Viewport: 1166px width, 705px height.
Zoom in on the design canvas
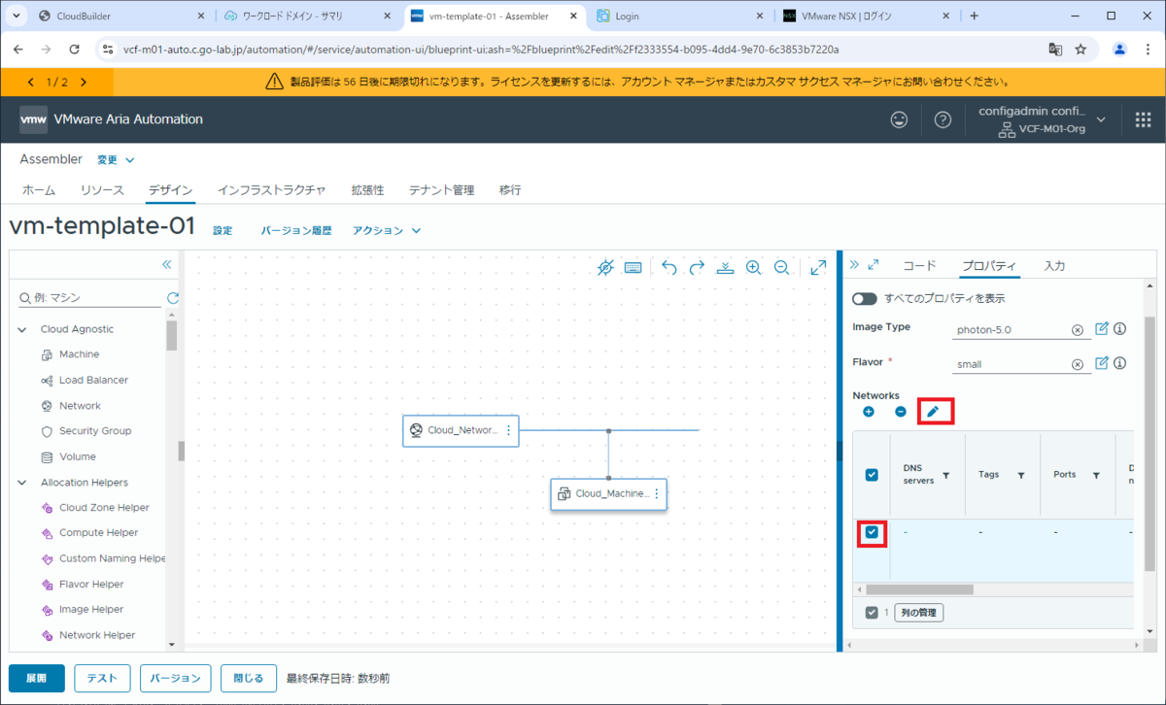pyautogui.click(x=753, y=267)
